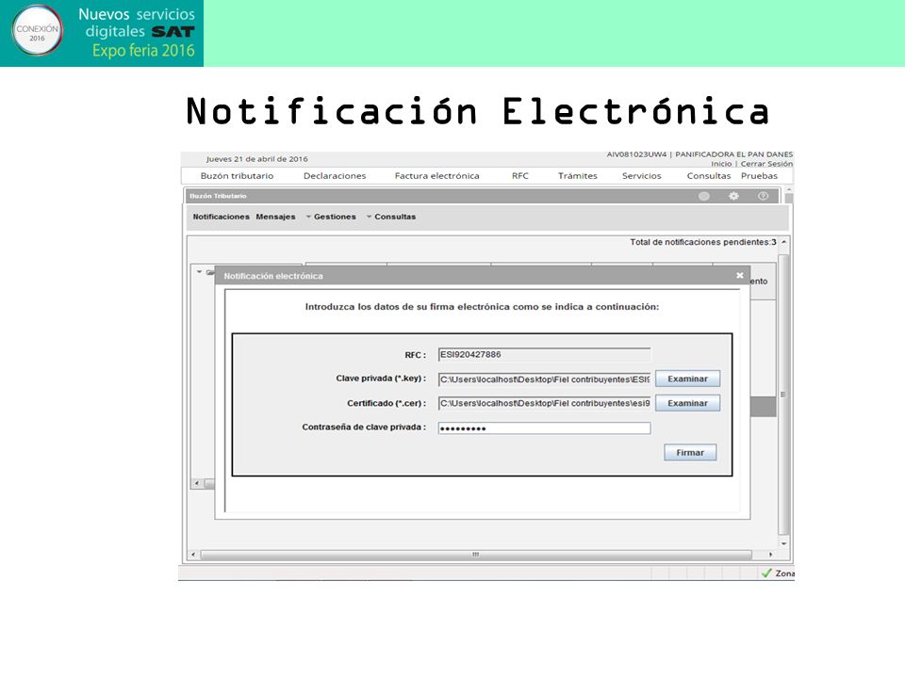The height and width of the screenshot is (678, 905).
Task: Click the Conexión 2016 logo
Action: click(38, 30)
